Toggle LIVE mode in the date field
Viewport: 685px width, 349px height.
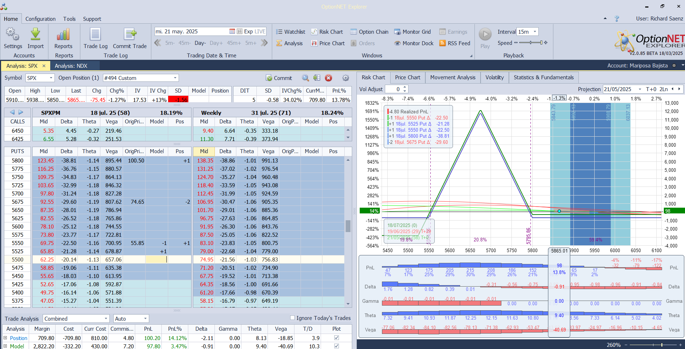[x=260, y=32]
